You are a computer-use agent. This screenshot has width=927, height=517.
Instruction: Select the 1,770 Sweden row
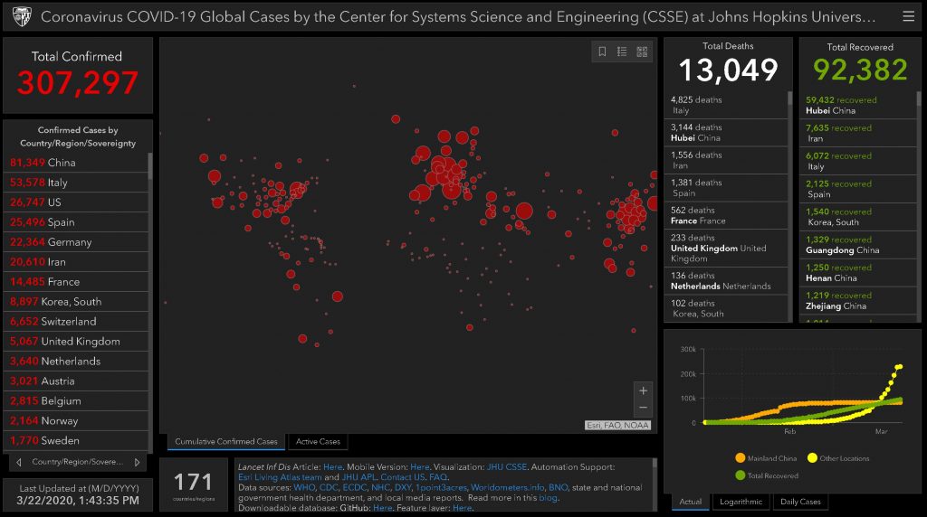76,440
